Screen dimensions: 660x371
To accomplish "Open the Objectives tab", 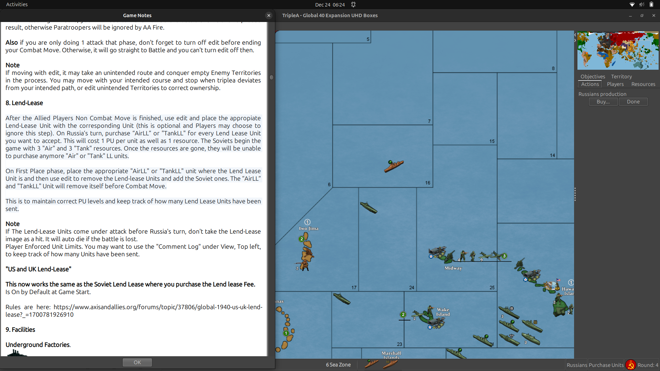I will 593,77.
